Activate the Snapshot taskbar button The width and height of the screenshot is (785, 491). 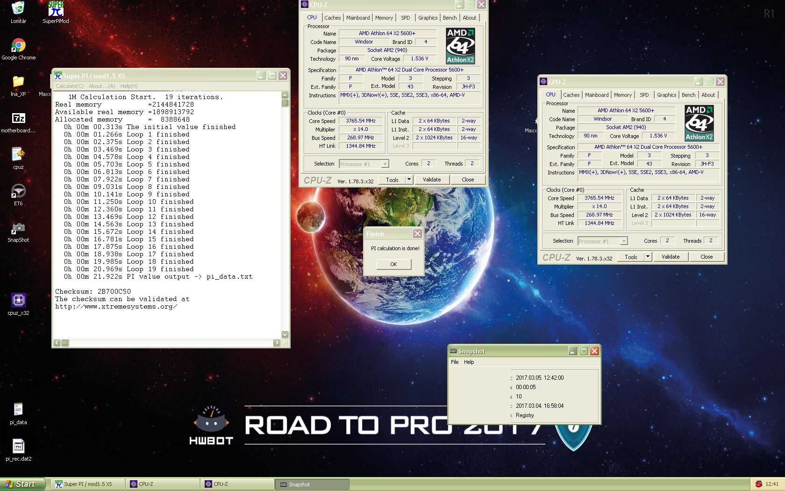pos(312,484)
